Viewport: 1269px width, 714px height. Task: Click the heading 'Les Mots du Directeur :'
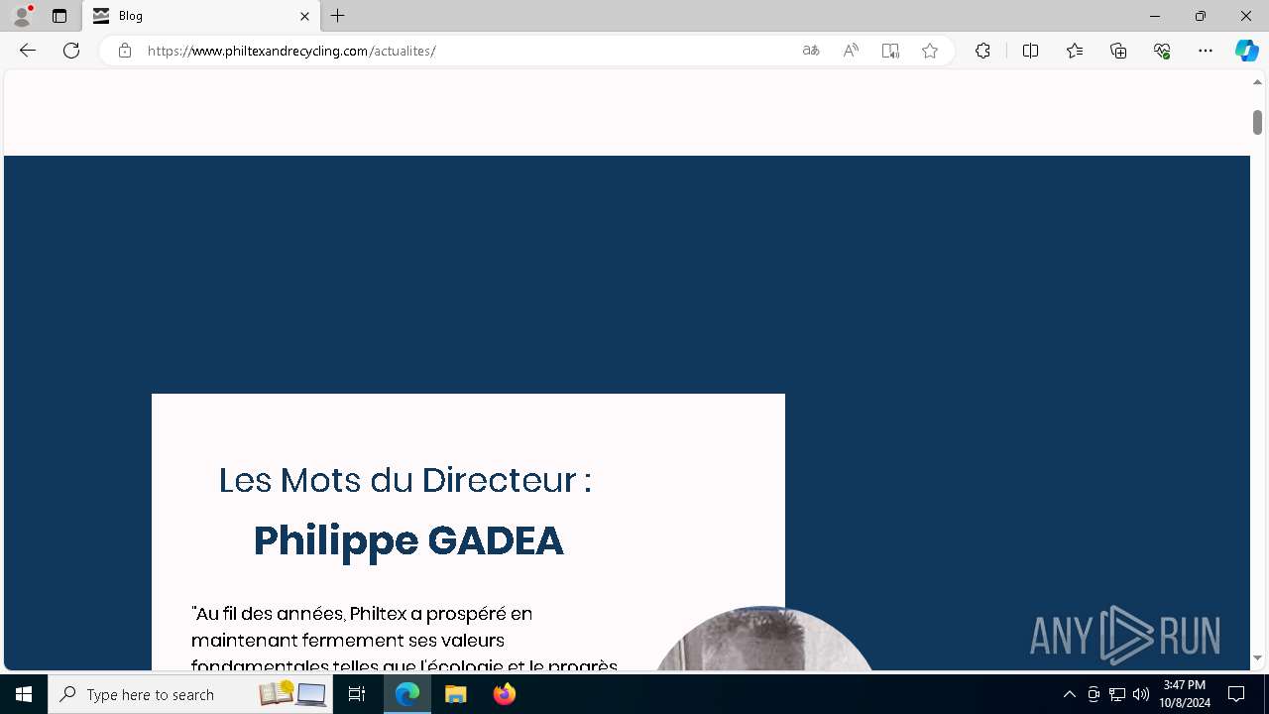pyautogui.click(x=405, y=480)
